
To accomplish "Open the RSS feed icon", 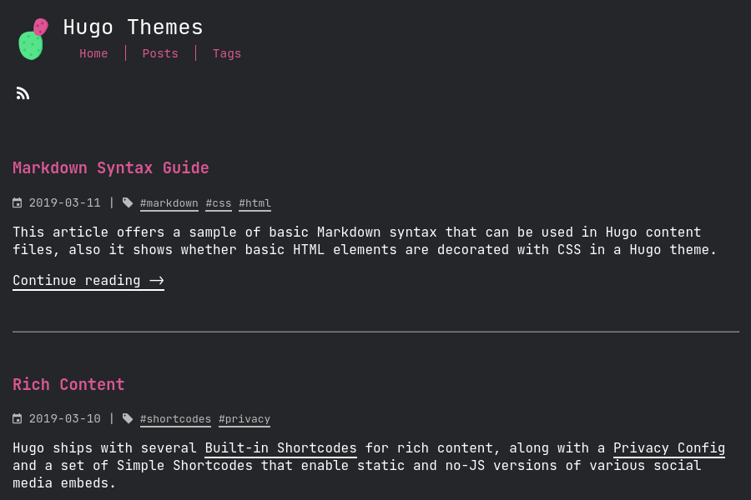I will point(23,93).
